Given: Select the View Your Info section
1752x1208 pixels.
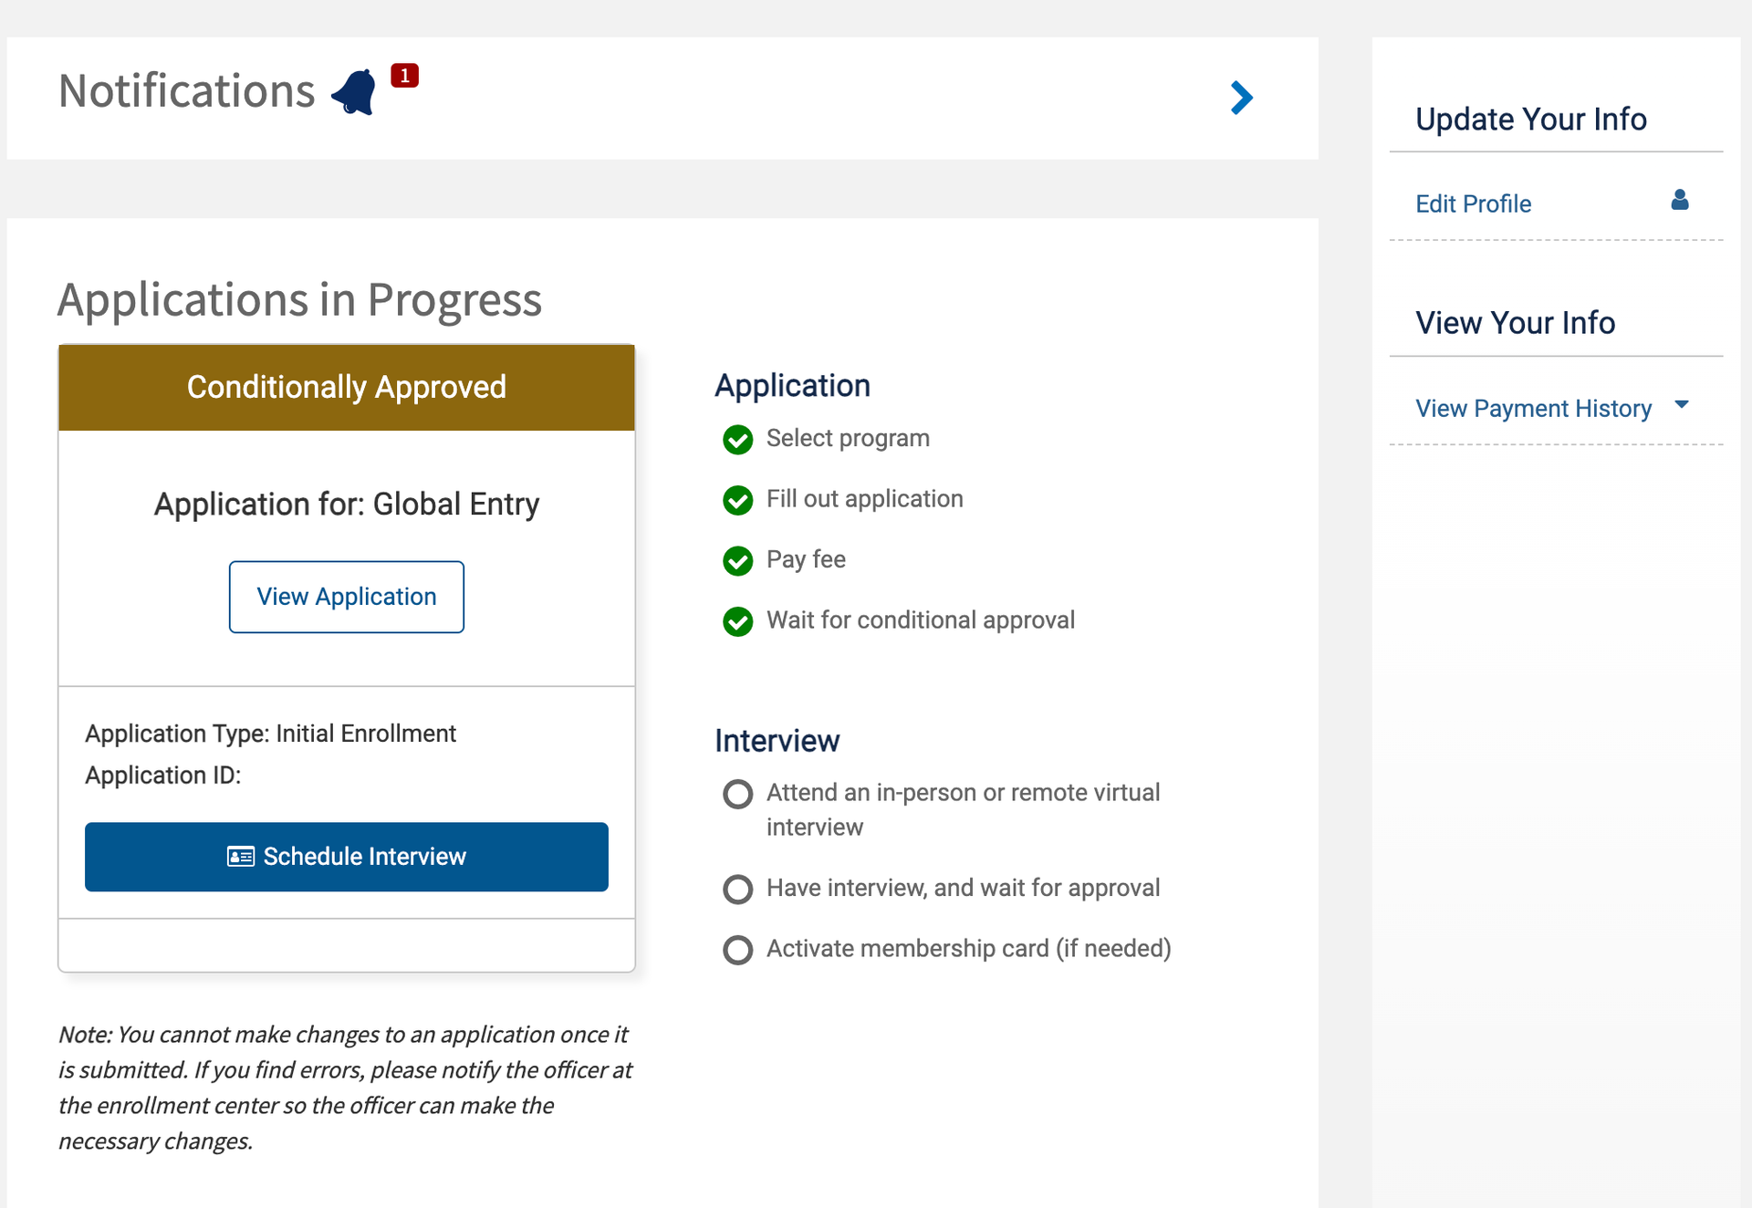Looking at the screenshot, I should pyautogui.click(x=1515, y=322).
